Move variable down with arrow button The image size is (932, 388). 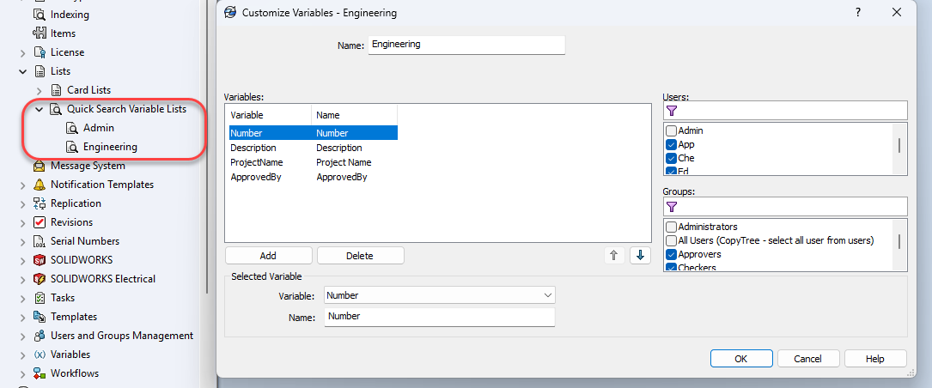tap(640, 256)
